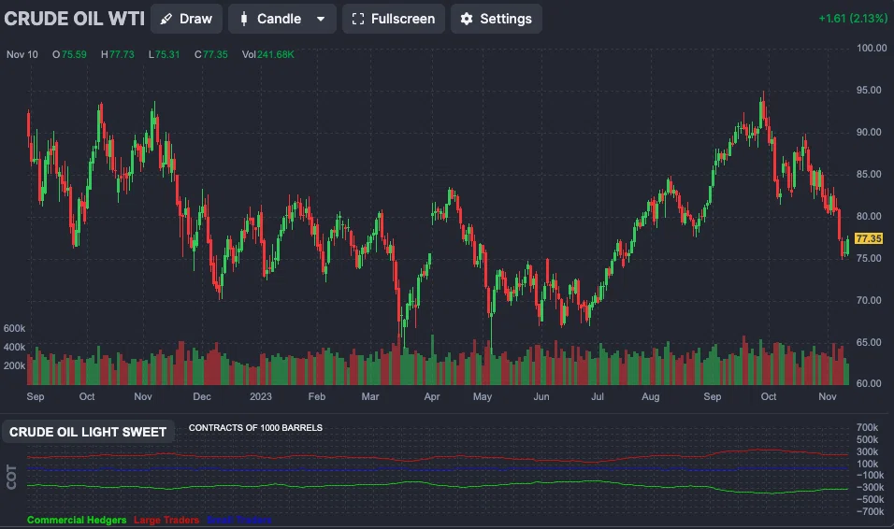The width and height of the screenshot is (894, 529).
Task: Click the CRUDE OIL WTI title
Action: pyautogui.click(x=75, y=19)
